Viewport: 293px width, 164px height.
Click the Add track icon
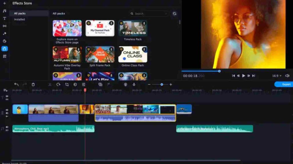[x=5, y=90]
